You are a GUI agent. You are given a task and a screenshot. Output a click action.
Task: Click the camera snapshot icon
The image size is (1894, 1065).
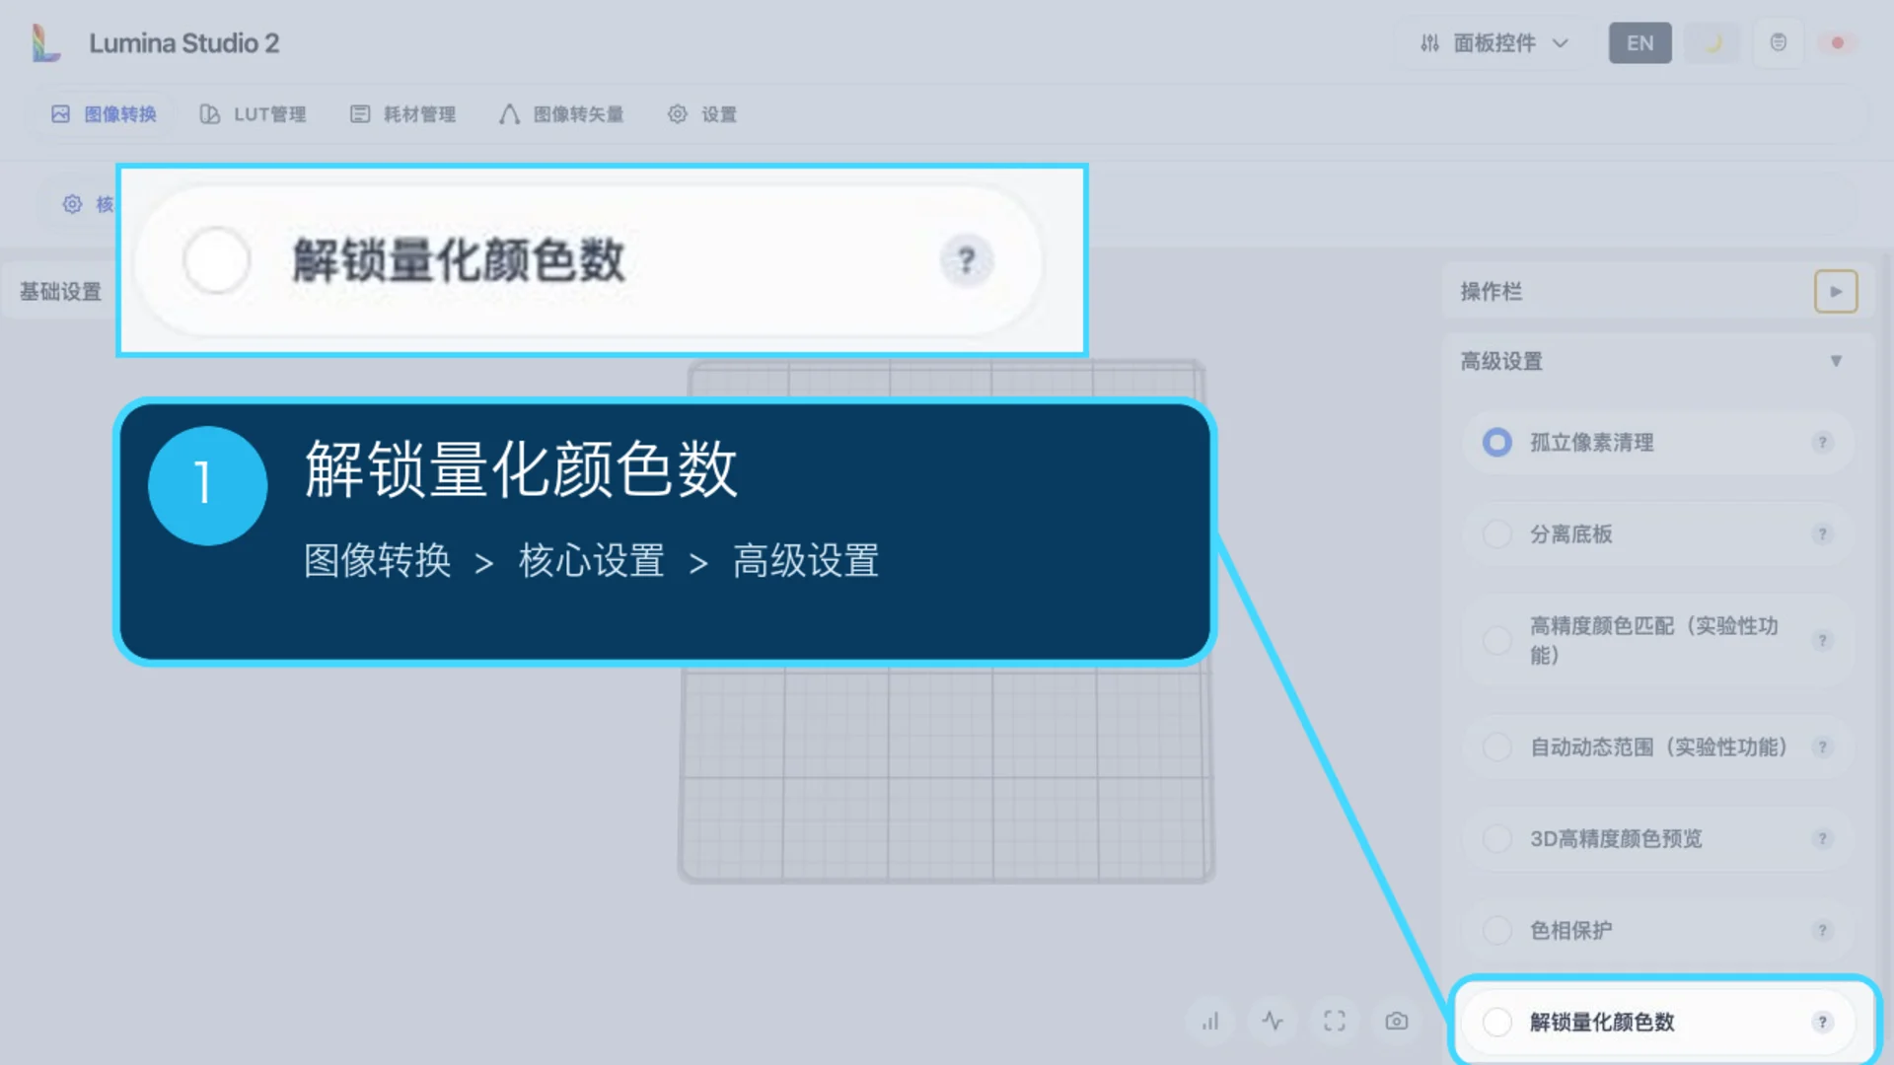[x=1397, y=1022]
